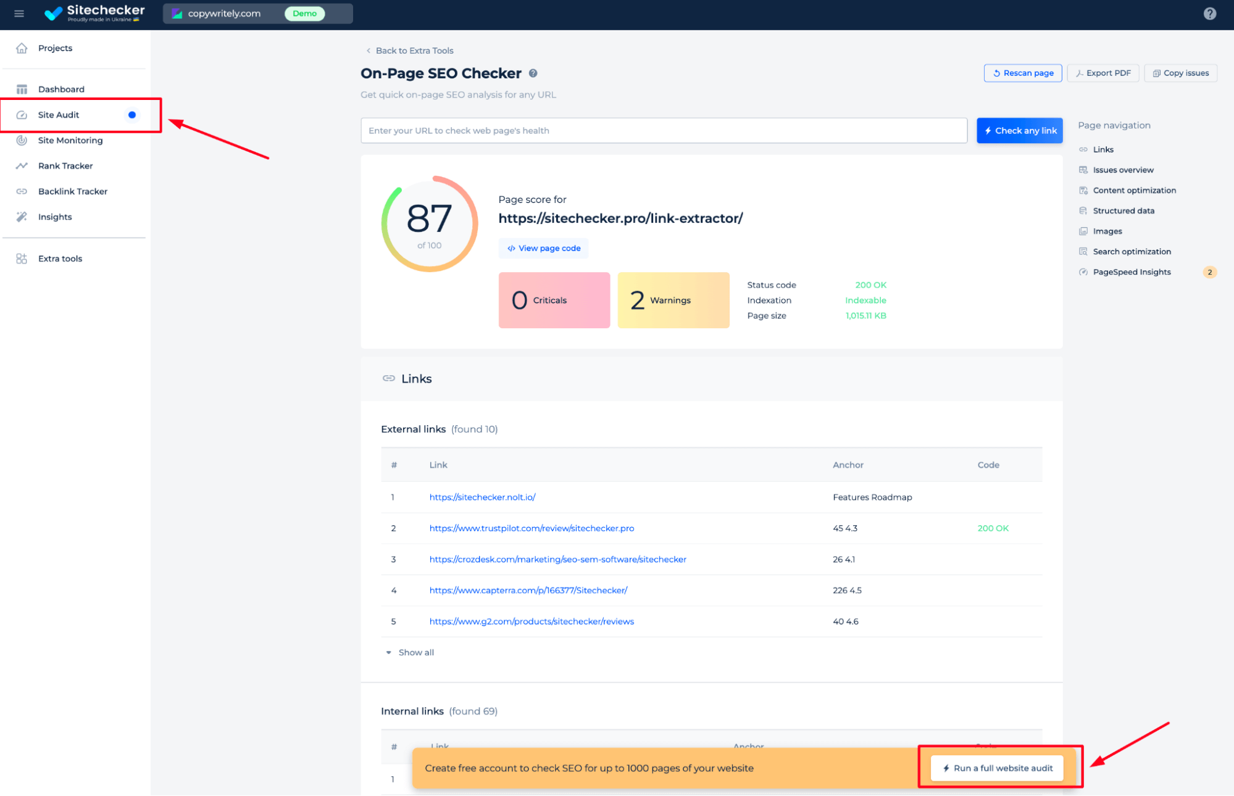
Task: Click the Extra tools grid icon
Action: tap(22, 259)
